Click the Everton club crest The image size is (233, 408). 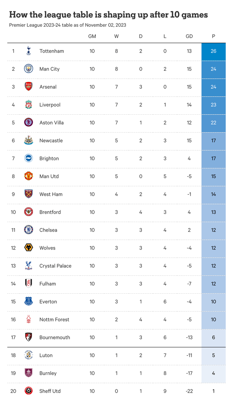(x=28, y=301)
